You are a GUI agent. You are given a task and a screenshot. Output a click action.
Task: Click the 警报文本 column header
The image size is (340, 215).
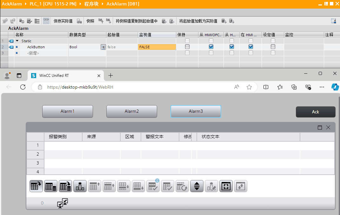tap(160, 137)
